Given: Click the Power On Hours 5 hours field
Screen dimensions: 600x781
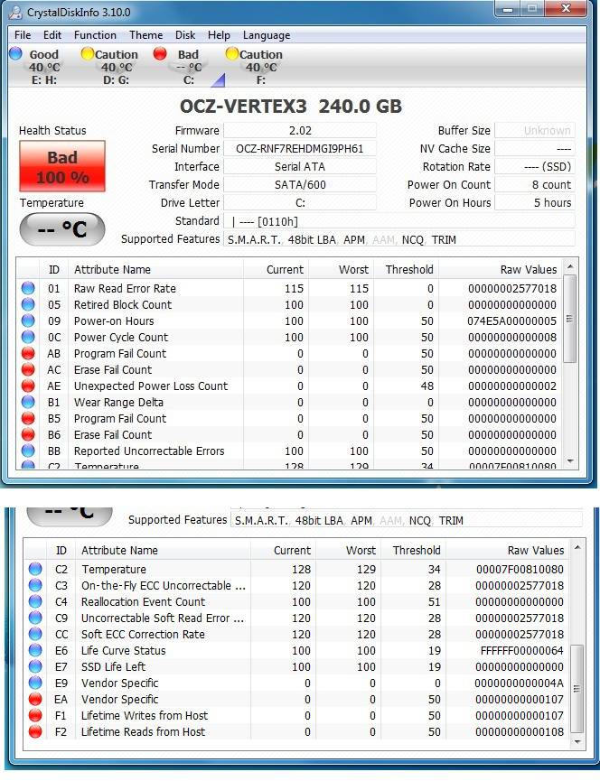Looking at the screenshot, I should (535, 203).
